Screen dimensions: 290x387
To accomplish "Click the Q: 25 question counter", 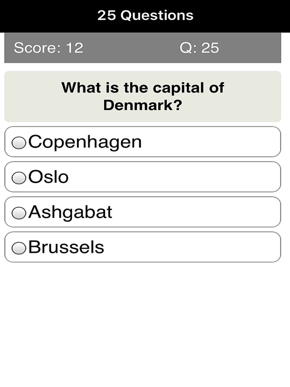I will pyautogui.click(x=199, y=48).
